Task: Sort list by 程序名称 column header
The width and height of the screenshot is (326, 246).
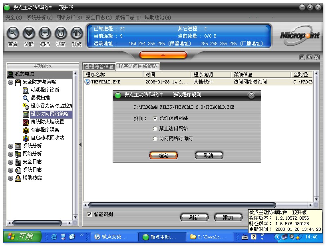Action: pyautogui.click(x=113, y=74)
